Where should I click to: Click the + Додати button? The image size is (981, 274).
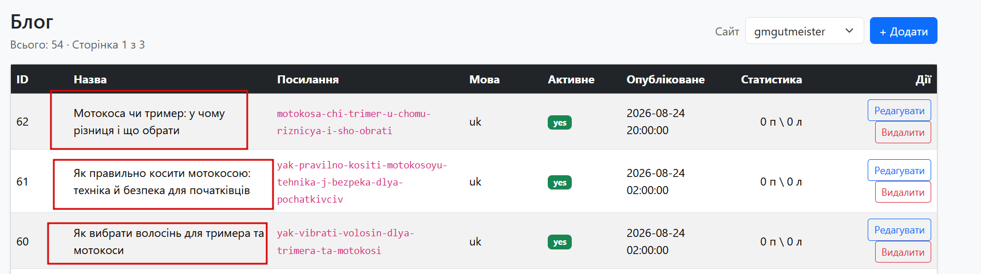(x=903, y=31)
